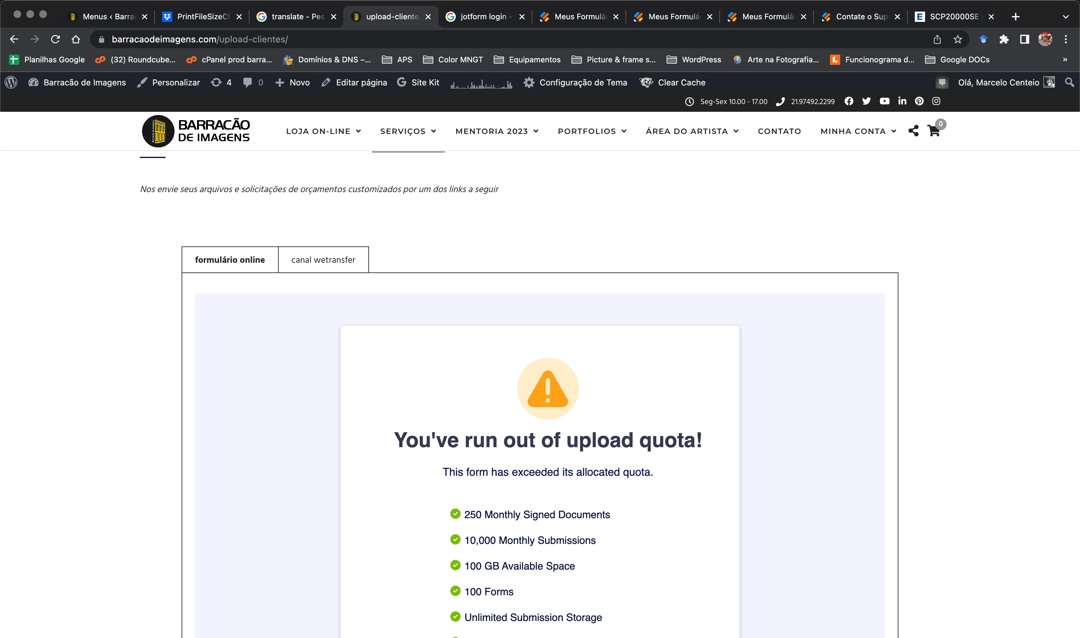Open the site's YouTube channel icon
Image resolution: width=1080 pixels, height=638 pixels.
tap(885, 101)
